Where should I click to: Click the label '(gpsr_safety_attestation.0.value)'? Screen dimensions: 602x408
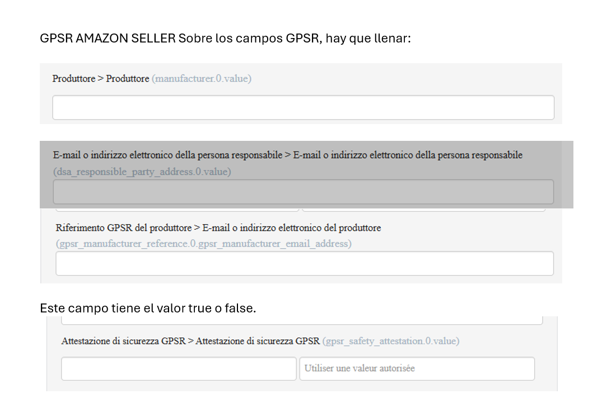point(391,341)
